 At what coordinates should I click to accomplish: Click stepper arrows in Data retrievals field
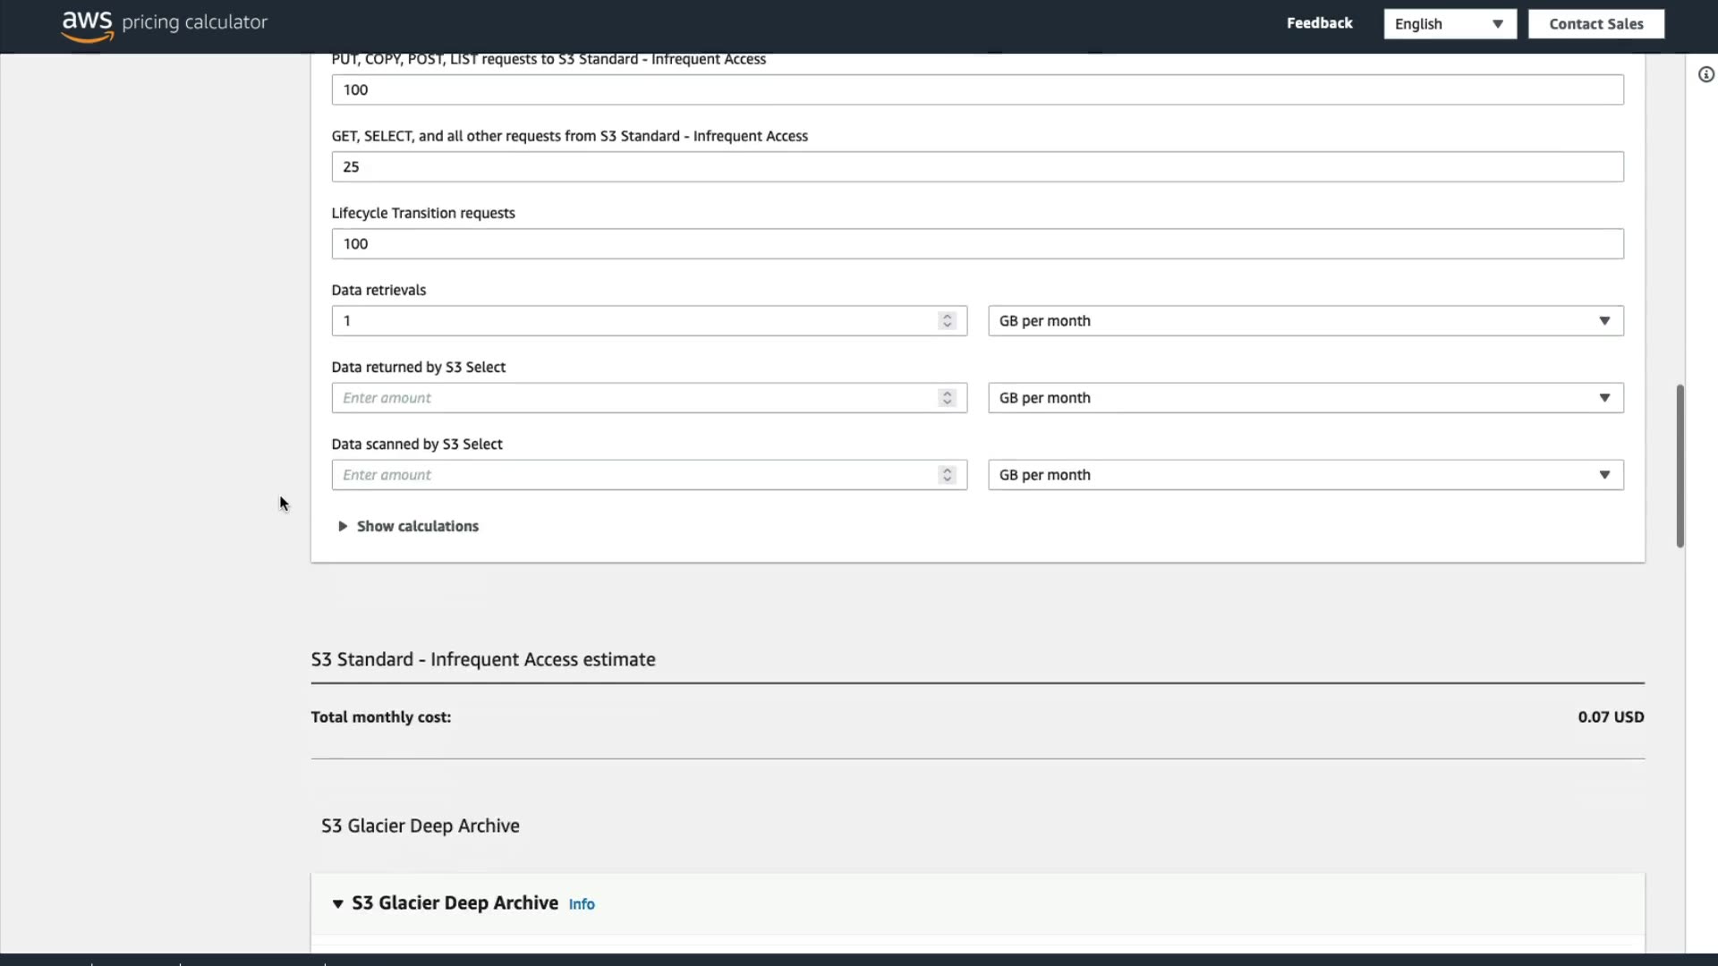point(947,321)
